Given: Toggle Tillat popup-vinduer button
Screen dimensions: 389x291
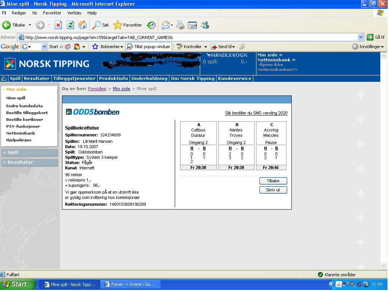Looking at the screenshot, I should [149, 47].
